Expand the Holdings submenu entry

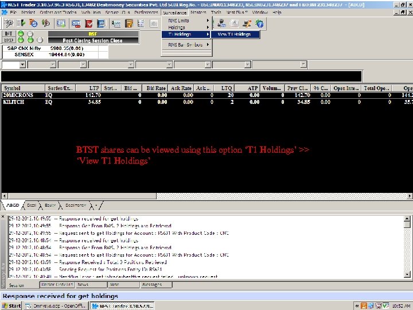pos(186,28)
